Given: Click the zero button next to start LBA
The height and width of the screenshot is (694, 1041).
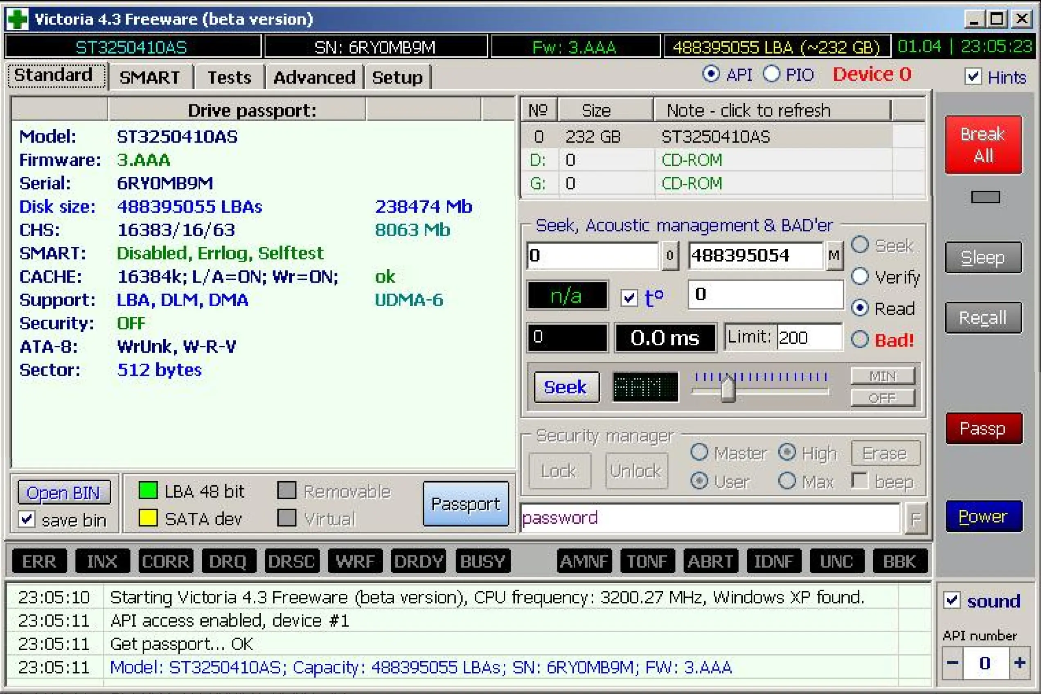Looking at the screenshot, I should (x=670, y=255).
